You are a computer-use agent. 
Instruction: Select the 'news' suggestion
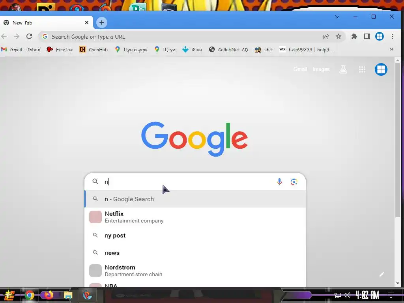pos(195,253)
